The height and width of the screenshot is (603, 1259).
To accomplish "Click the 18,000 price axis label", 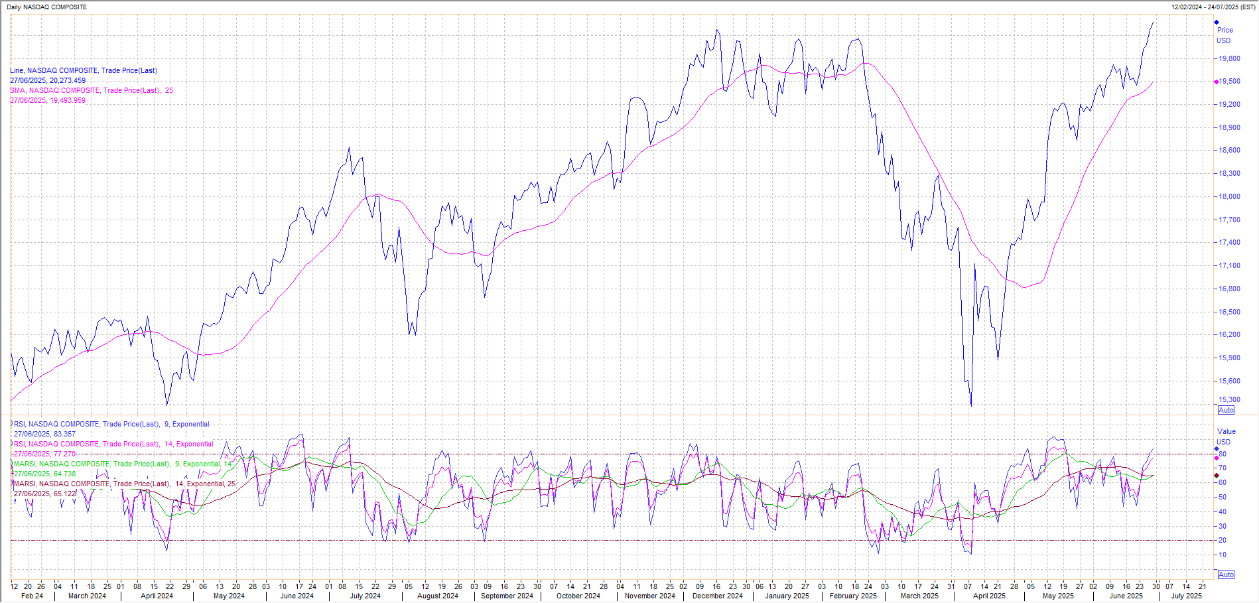I will [x=1230, y=196].
